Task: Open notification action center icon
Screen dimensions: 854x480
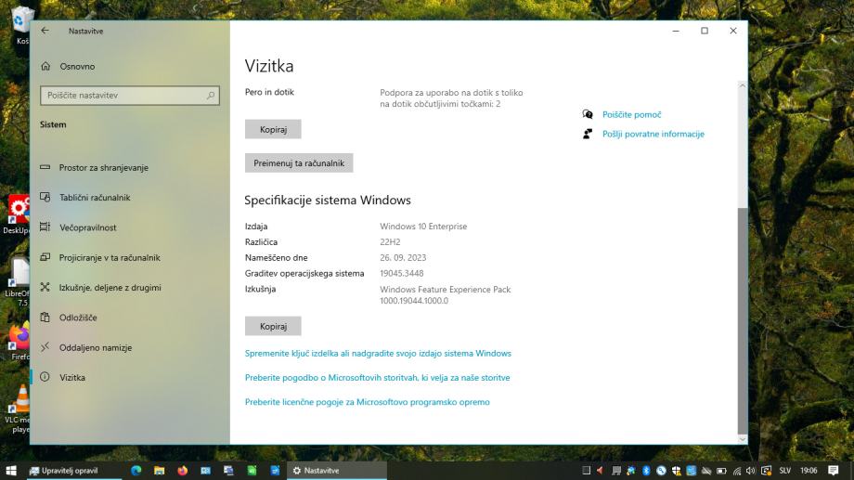Action: [834, 470]
